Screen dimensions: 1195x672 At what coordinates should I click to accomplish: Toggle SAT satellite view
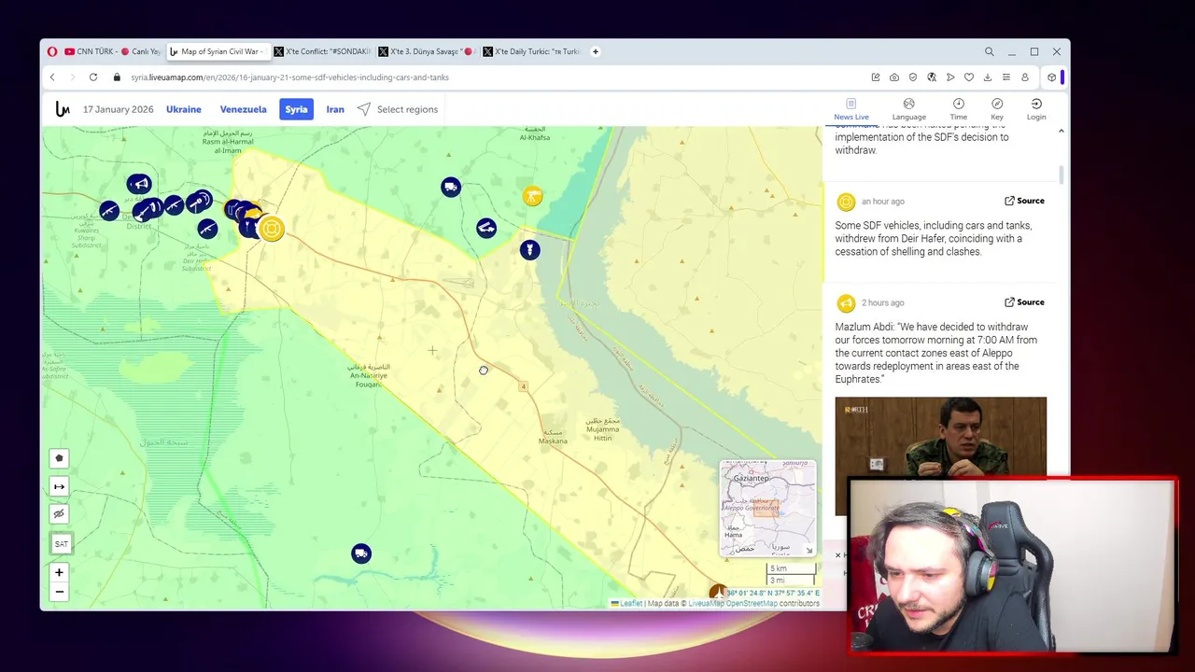coord(61,544)
